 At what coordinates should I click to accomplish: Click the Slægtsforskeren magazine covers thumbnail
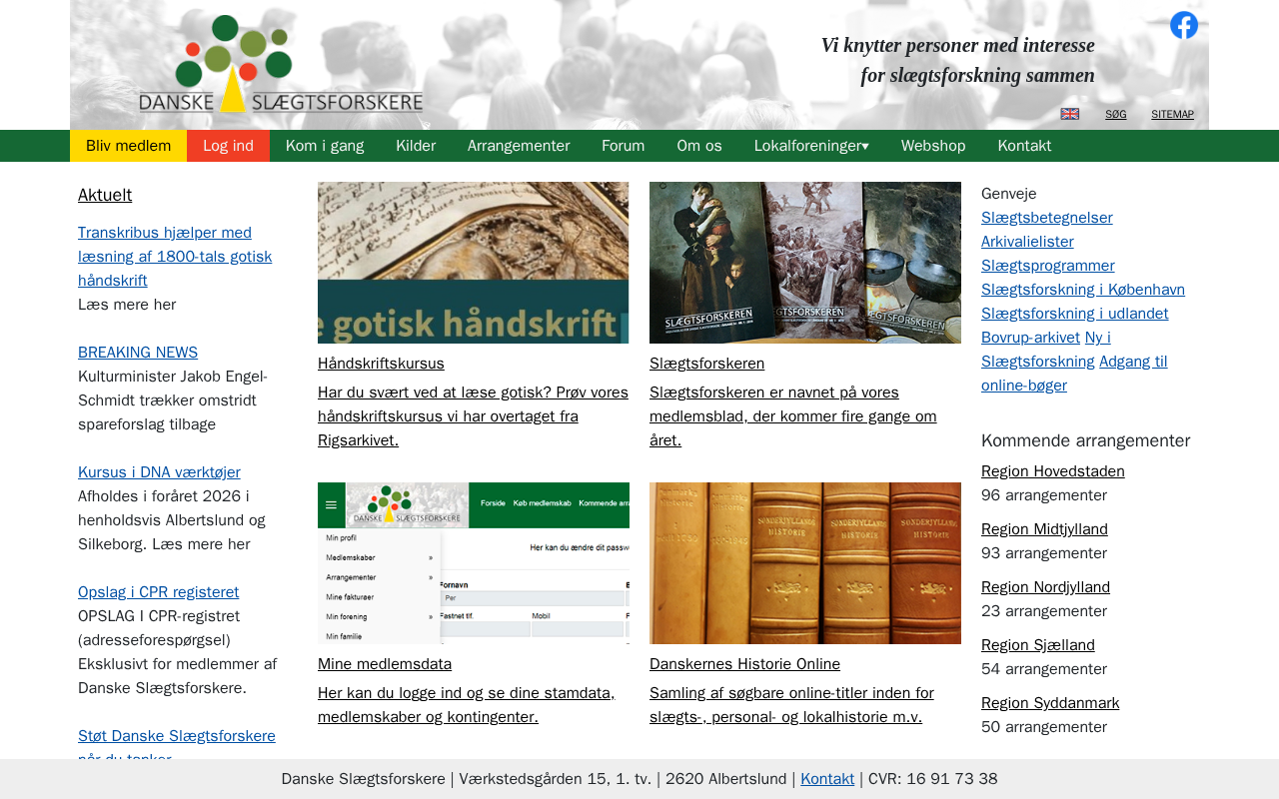[x=805, y=263]
